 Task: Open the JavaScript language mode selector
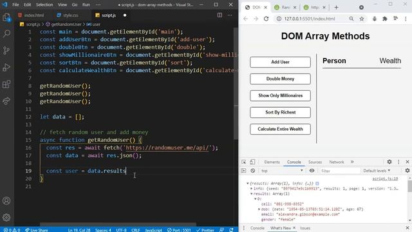point(153,230)
